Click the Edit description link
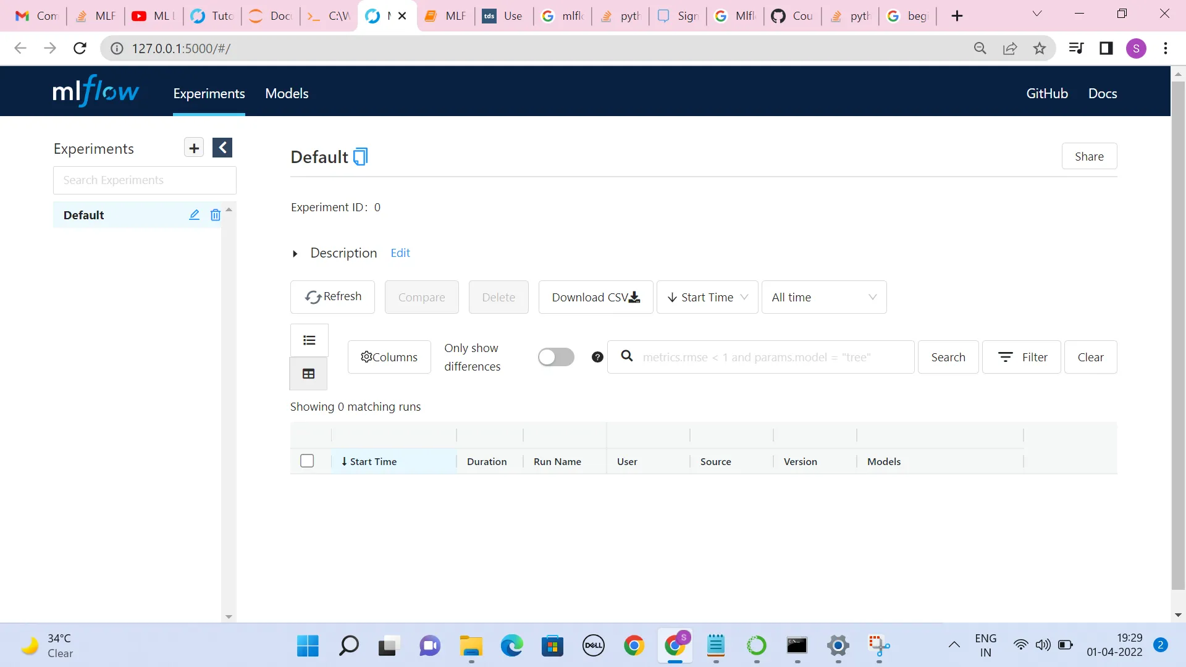 point(400,253)
